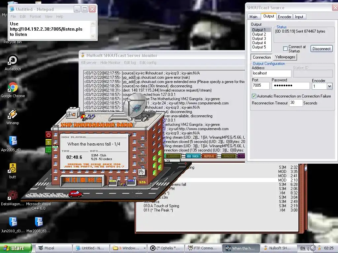Open Notepad's File menu
338x253 pixels.
coord(13,16)
